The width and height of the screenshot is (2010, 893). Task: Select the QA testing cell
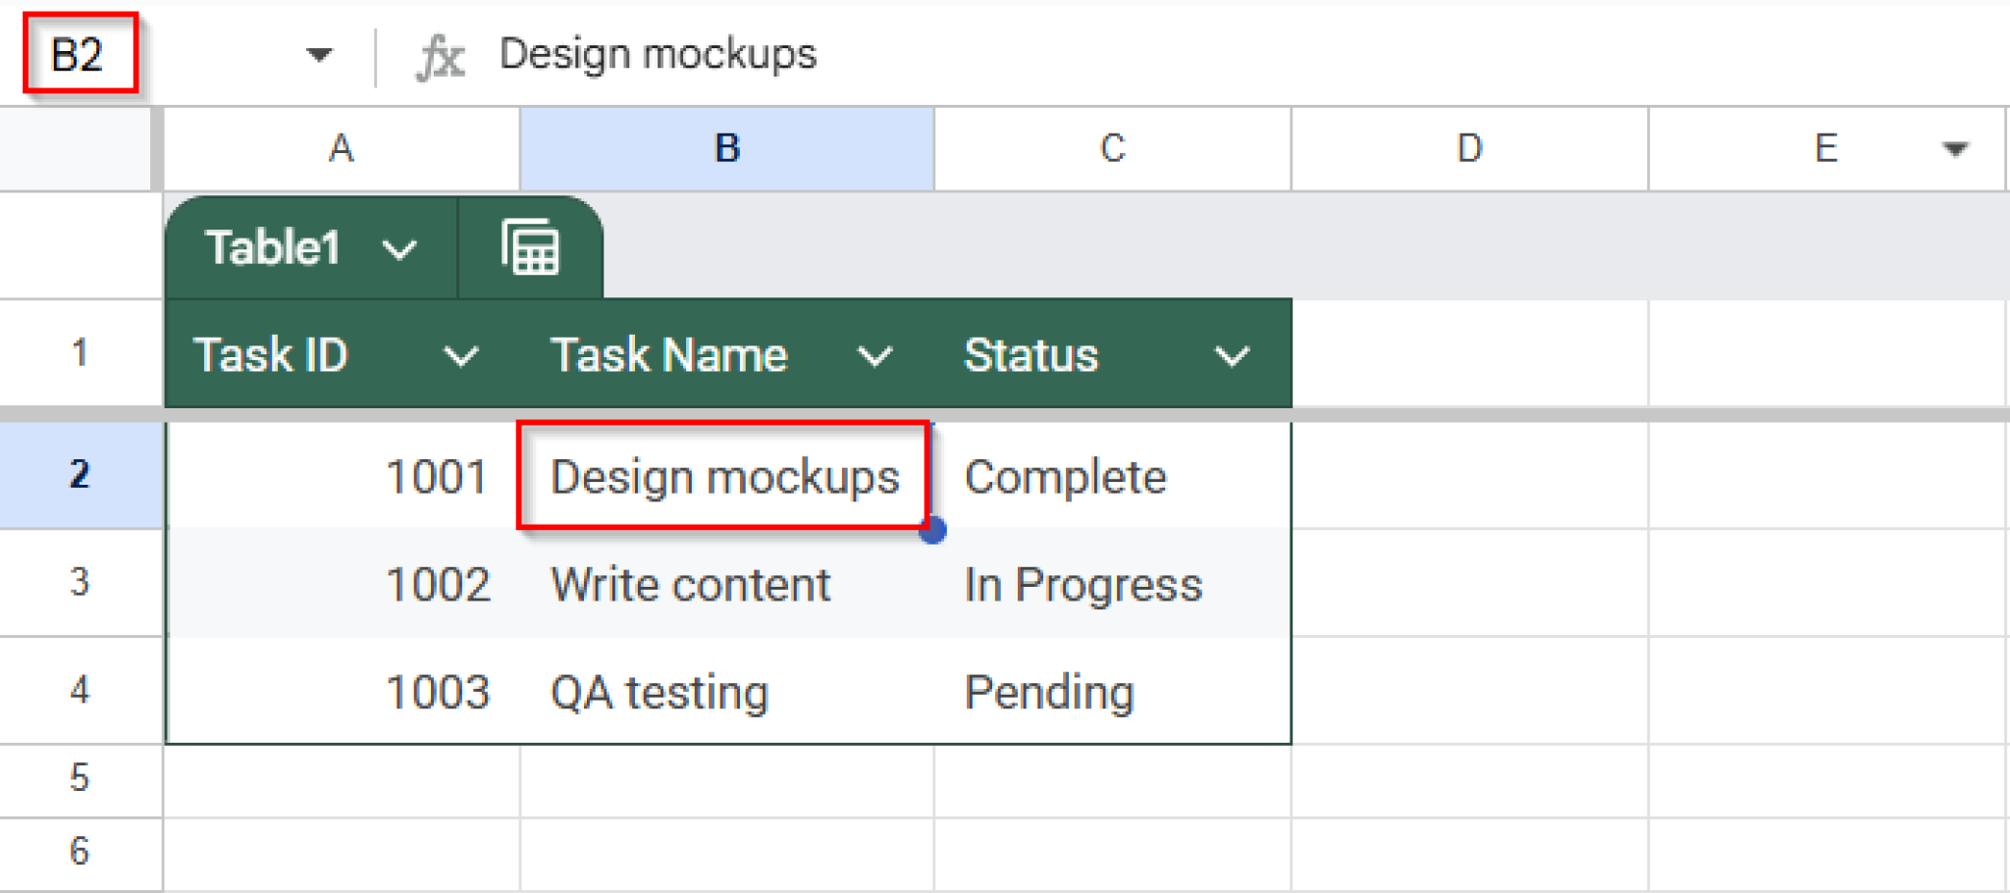pos(727,691)
